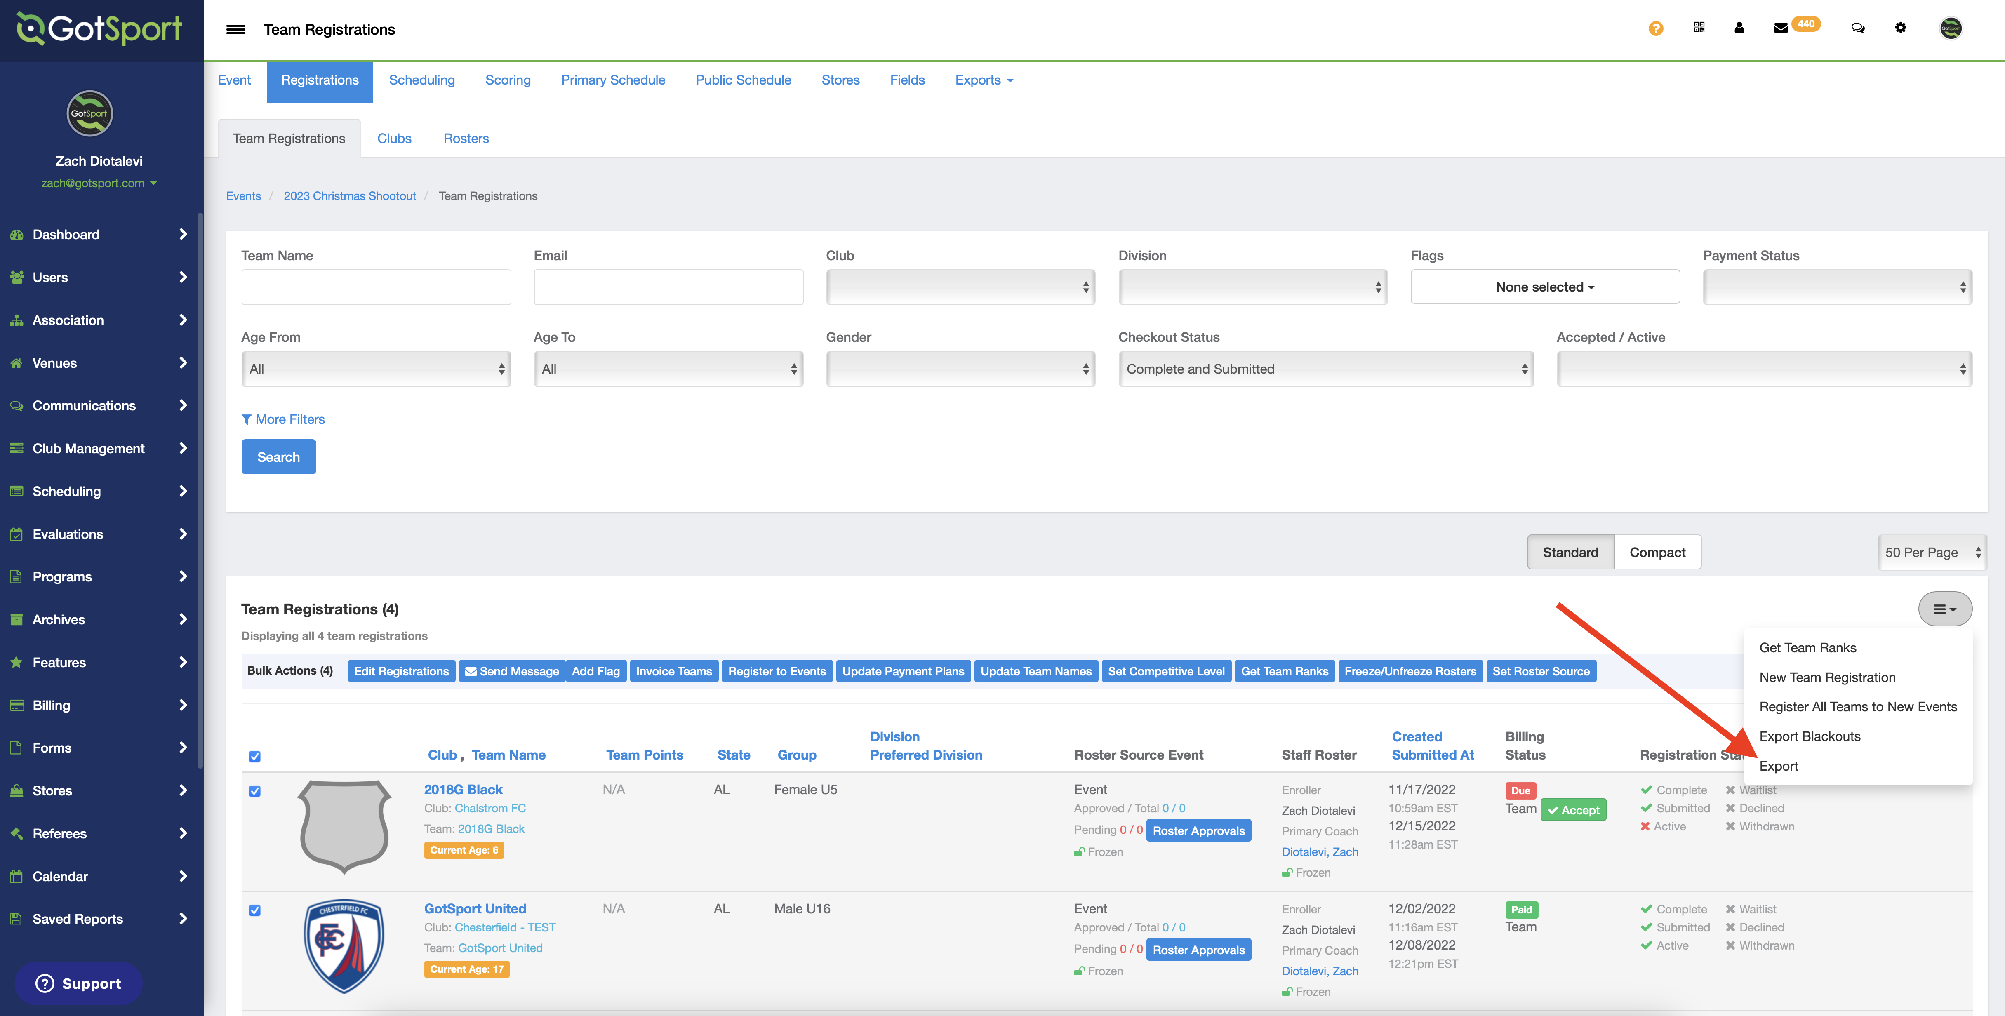Open the Age To dropdown
Image resolution: width=2005 pixels, height=1016 pixels.
tap(668, 369)
